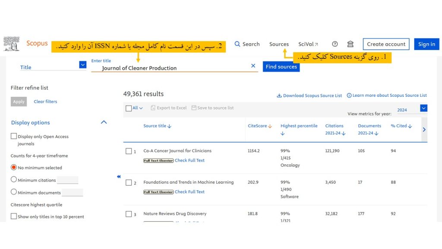Click the 49,361 results text
This screenshot has height=249, width=442.
(x=143, y=94)
